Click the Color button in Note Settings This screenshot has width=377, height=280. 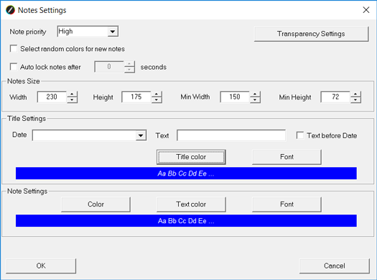click(x=96, y=204)
